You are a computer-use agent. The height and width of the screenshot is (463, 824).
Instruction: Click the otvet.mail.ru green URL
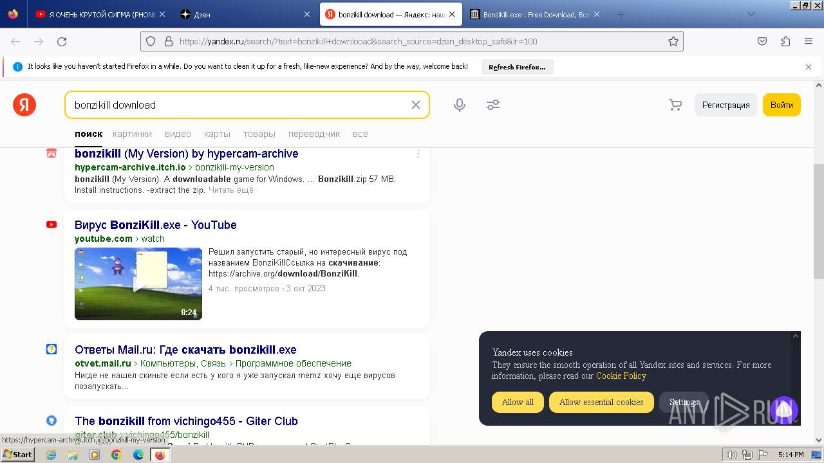pyautogui.click(x=103, y=363)
